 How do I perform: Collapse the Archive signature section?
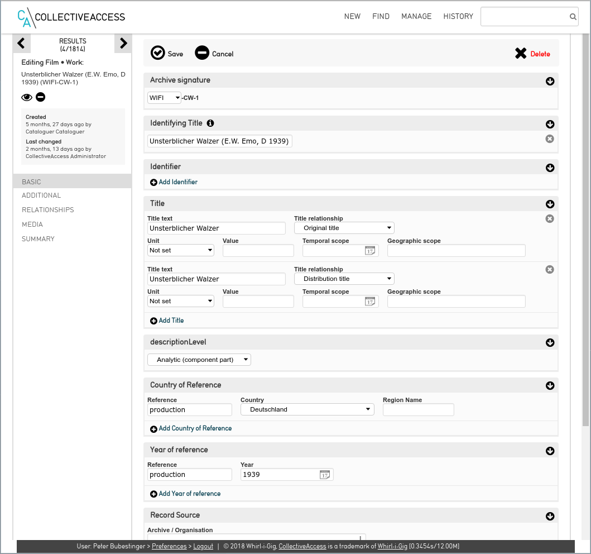[x=550, y=82]
